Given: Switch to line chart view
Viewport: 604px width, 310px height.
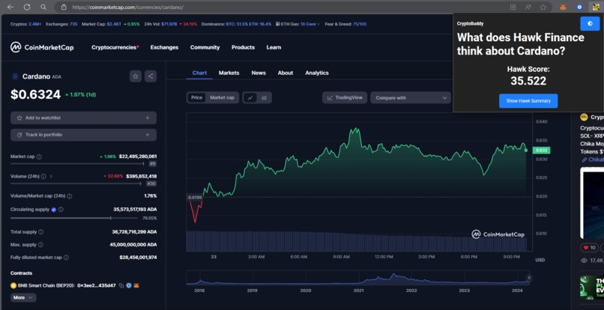Looking at the screenshot, I should click(x=250, y=98).
